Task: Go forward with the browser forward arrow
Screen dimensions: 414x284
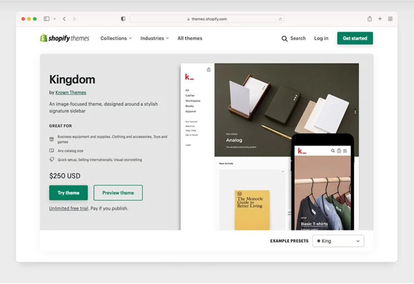Action: 74,19
